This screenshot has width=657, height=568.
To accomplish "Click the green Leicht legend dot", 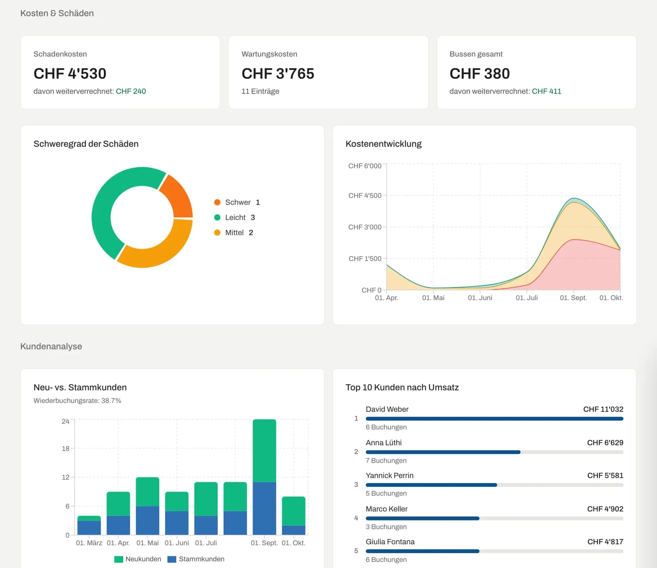I will [217, 217].
